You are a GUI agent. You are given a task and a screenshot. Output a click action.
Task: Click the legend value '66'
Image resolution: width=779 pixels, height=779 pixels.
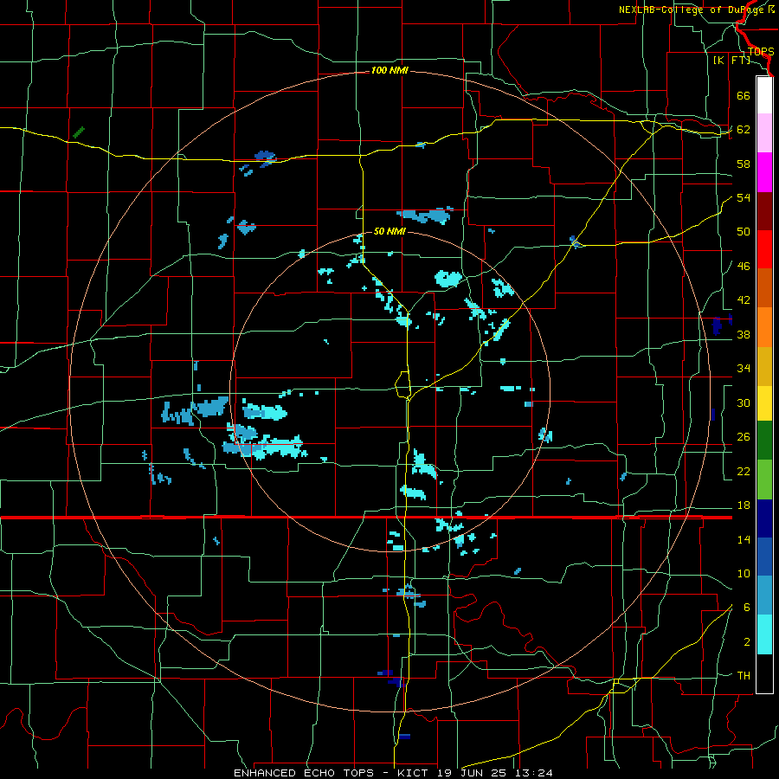tap(744, 95)
